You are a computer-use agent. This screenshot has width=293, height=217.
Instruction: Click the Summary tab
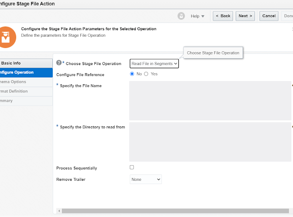point(26,101)
